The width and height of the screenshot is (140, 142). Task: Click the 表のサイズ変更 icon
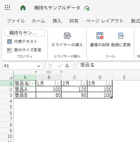[9, 50]
